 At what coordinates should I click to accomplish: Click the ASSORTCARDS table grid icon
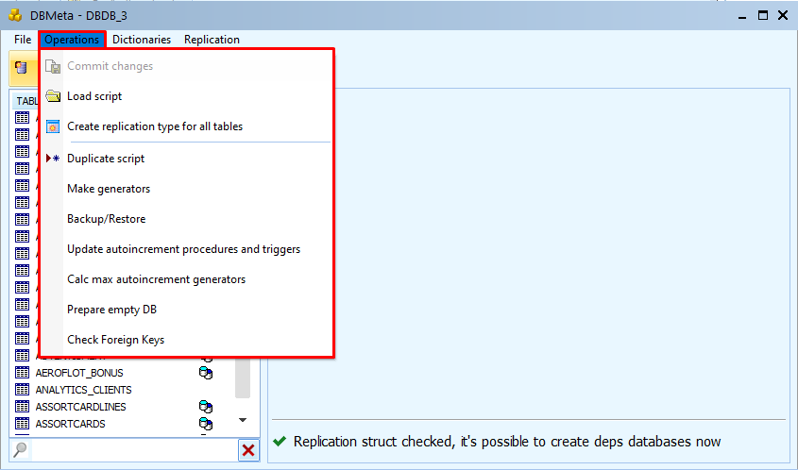tap(23, 424)
